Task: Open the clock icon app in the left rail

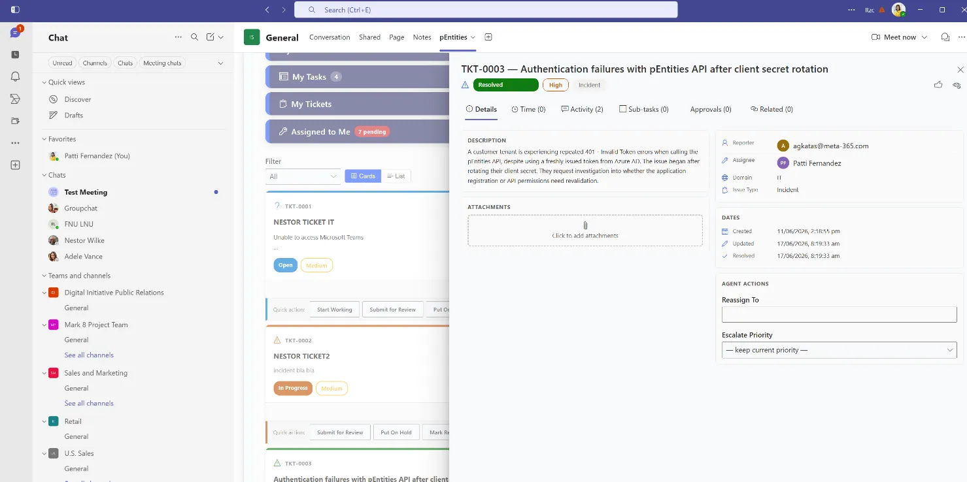Action: click(x=15, y=55)
